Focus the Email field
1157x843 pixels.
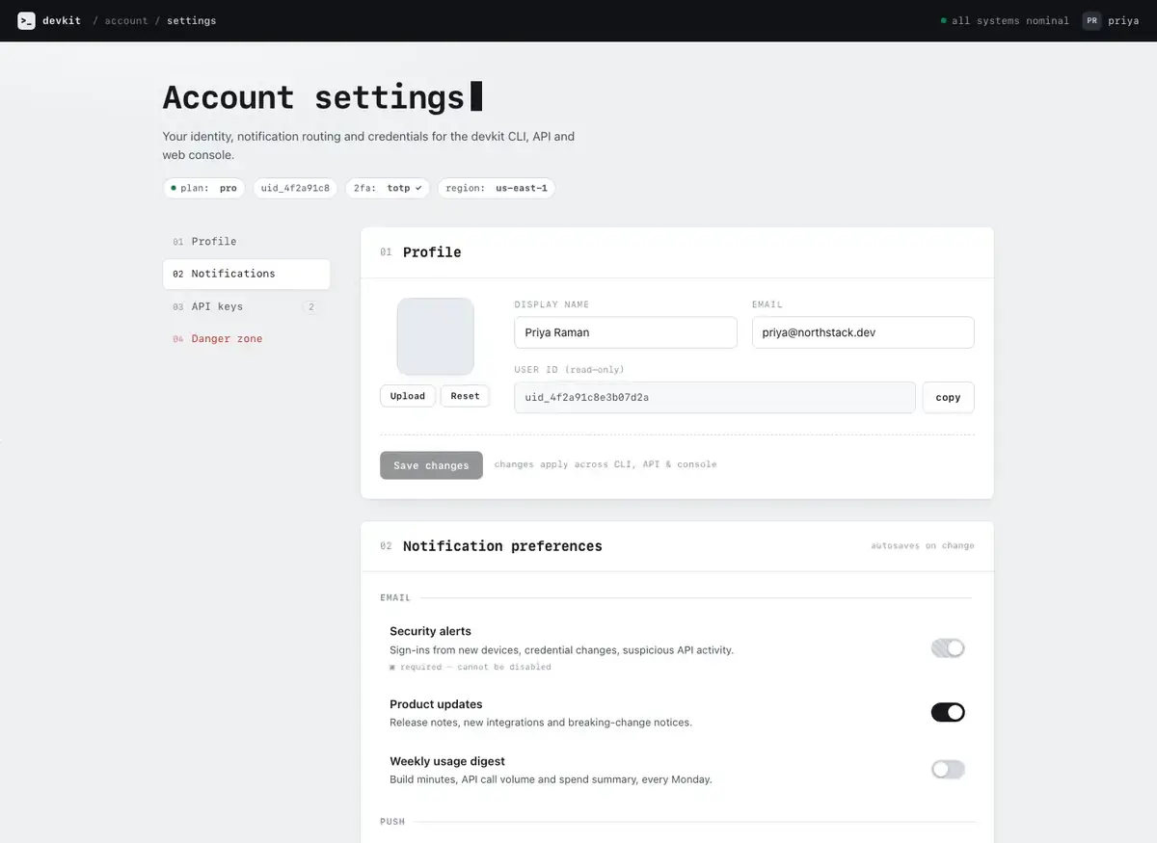click(x=863, y=332)
